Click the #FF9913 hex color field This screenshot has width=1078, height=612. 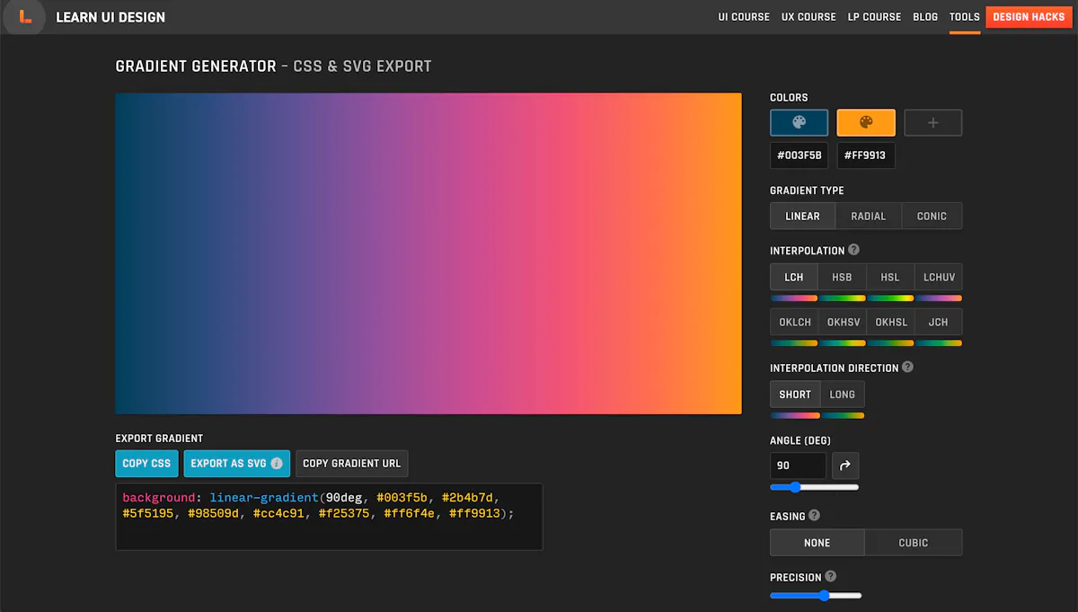[866, 155]
